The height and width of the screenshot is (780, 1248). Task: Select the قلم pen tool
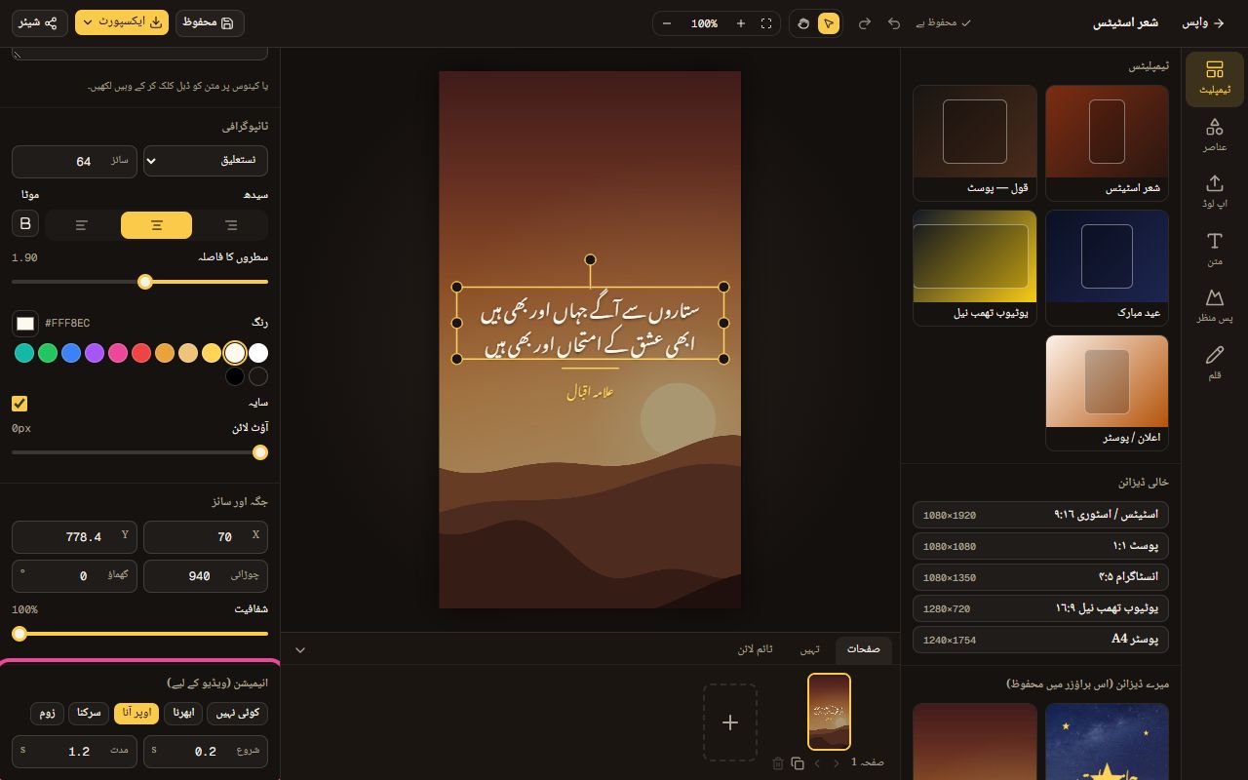point(1214,362)
